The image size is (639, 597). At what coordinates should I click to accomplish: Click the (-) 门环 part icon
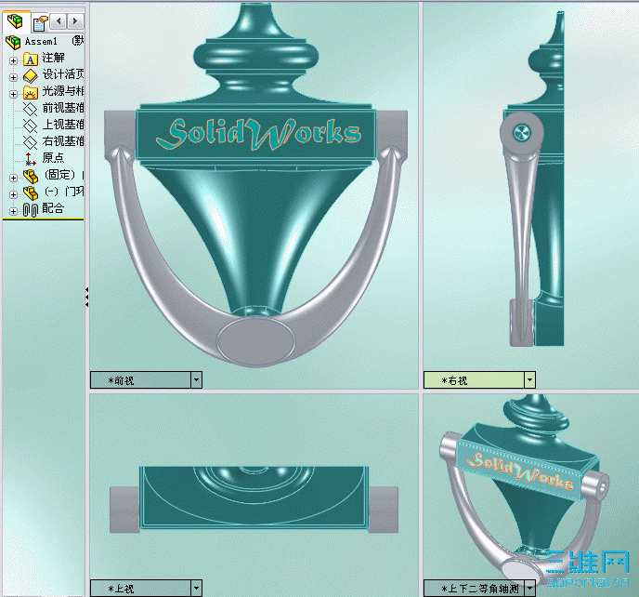(x=31, y=193)
